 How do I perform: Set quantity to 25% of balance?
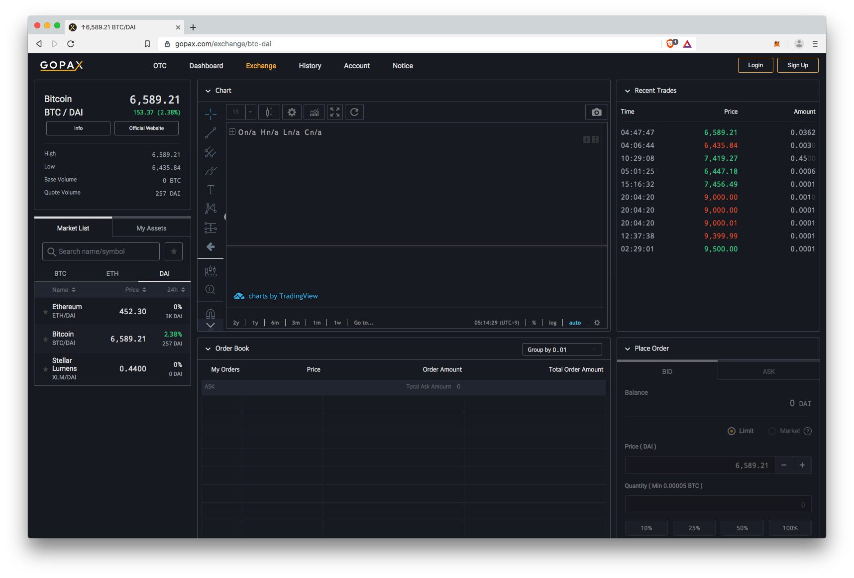click(x=694, y=528)
